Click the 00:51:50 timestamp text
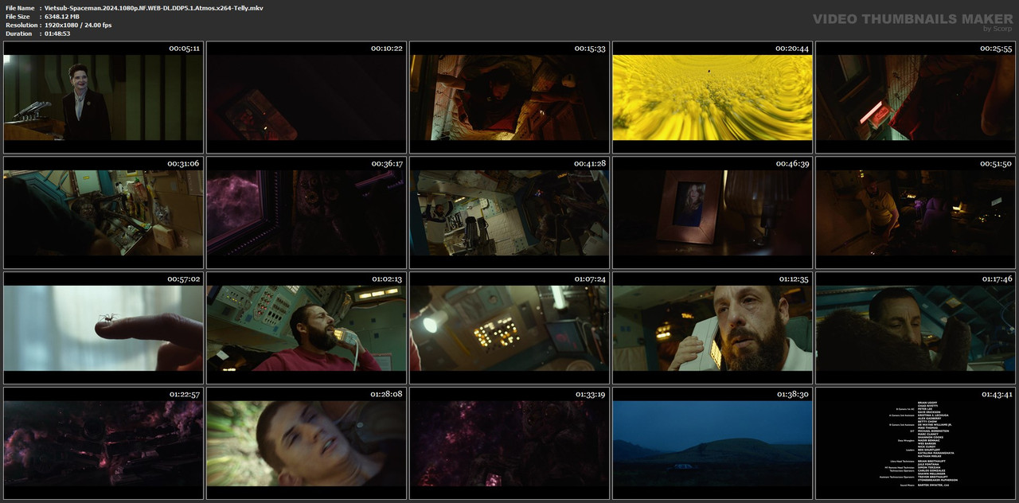 click(996, 164)
